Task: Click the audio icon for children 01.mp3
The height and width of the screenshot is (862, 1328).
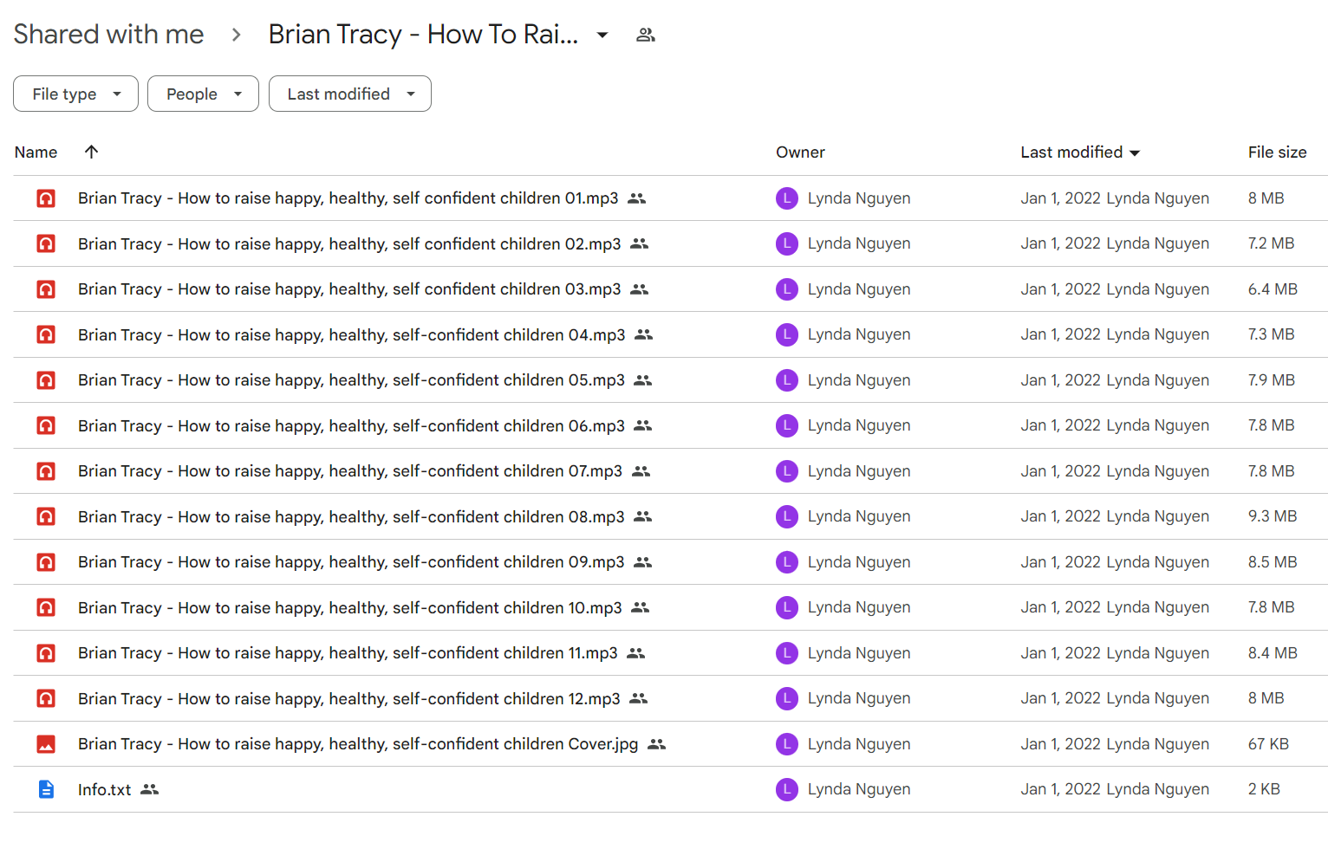Action: [46, 198]
